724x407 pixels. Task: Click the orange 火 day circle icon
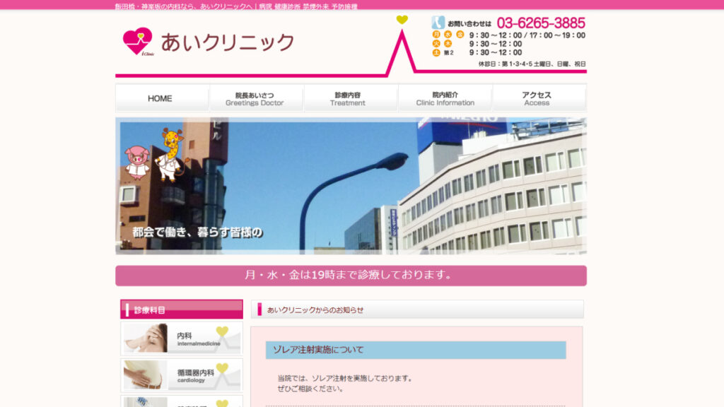point(437,44)
